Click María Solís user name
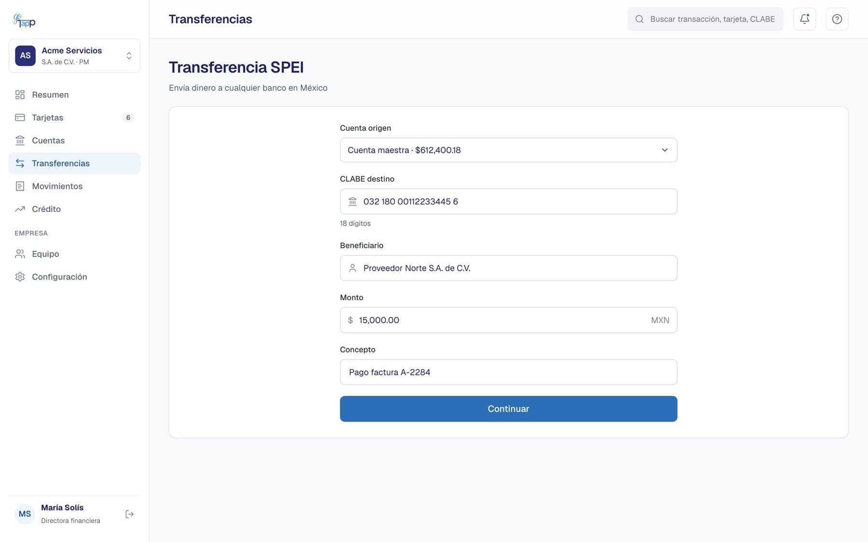 [62, 507]
